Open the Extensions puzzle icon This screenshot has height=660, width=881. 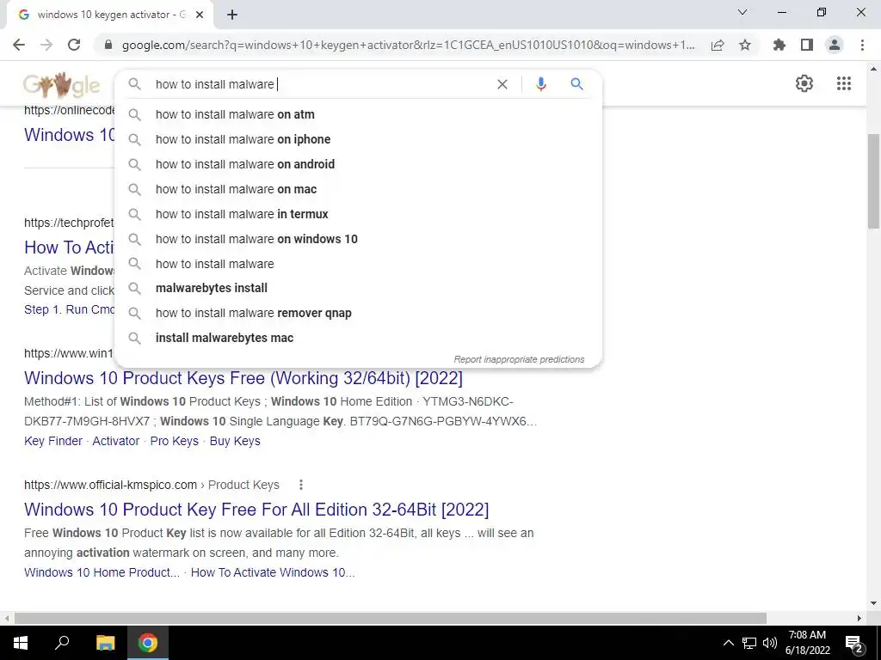[x=779, y=45]
